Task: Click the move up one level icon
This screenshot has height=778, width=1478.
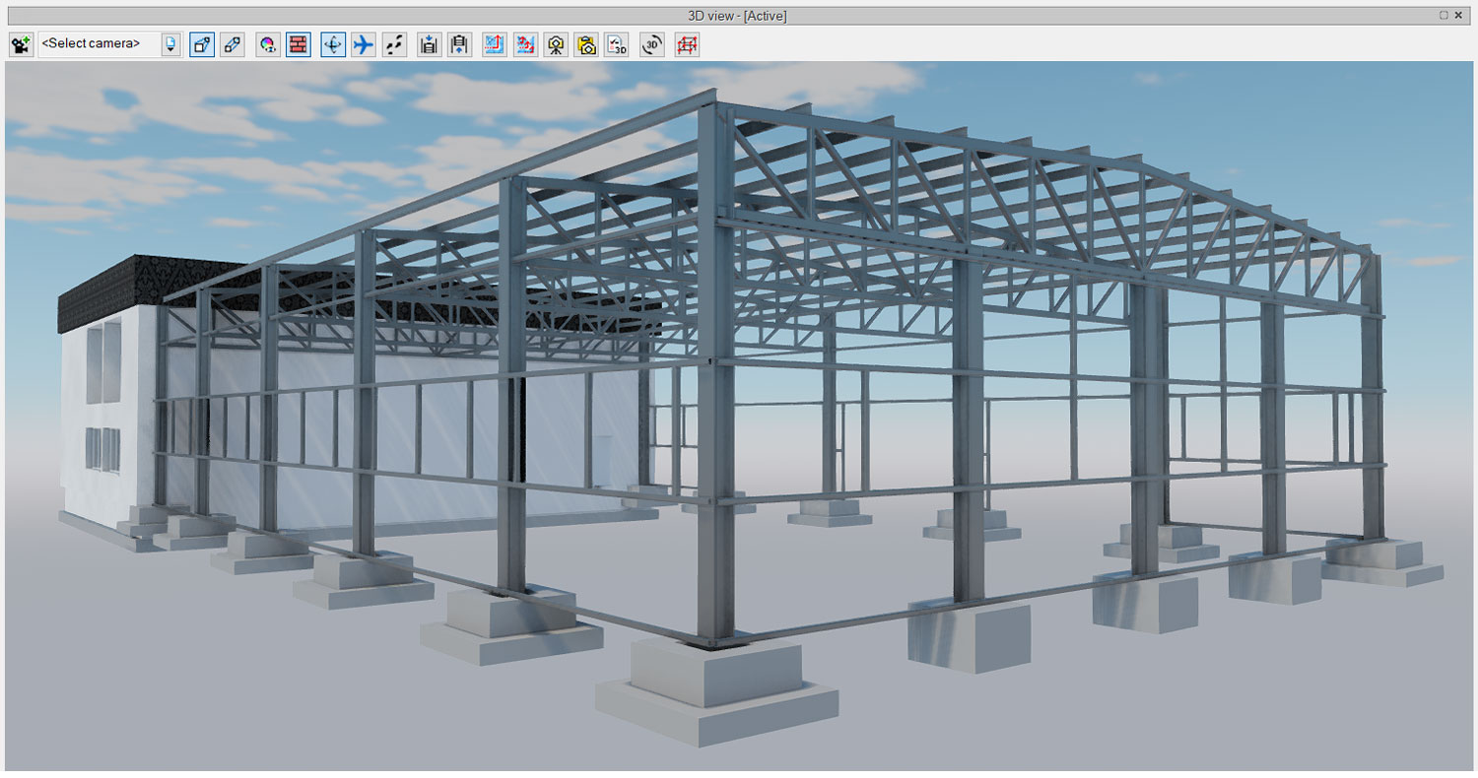Action: [x=459, y=44]
